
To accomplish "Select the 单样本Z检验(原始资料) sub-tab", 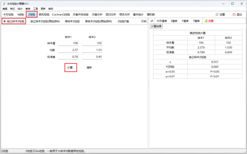I will (98, 21).
